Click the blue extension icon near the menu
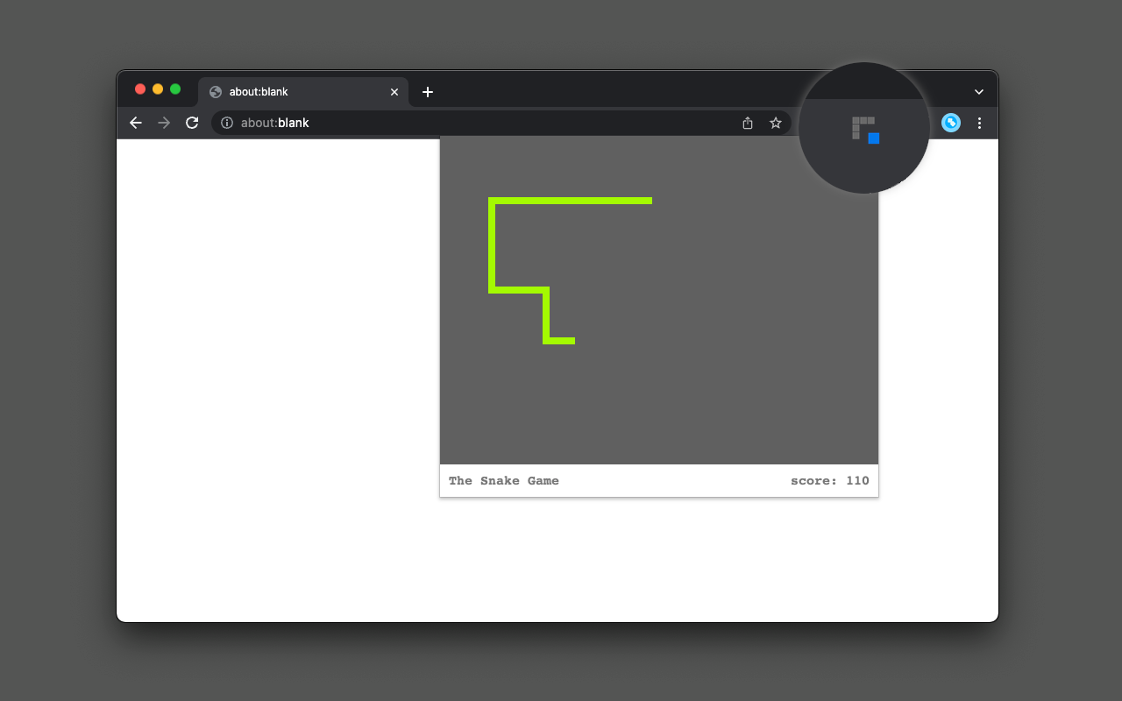This screenshot has width=1122, height=701. (x=950, y=123)
